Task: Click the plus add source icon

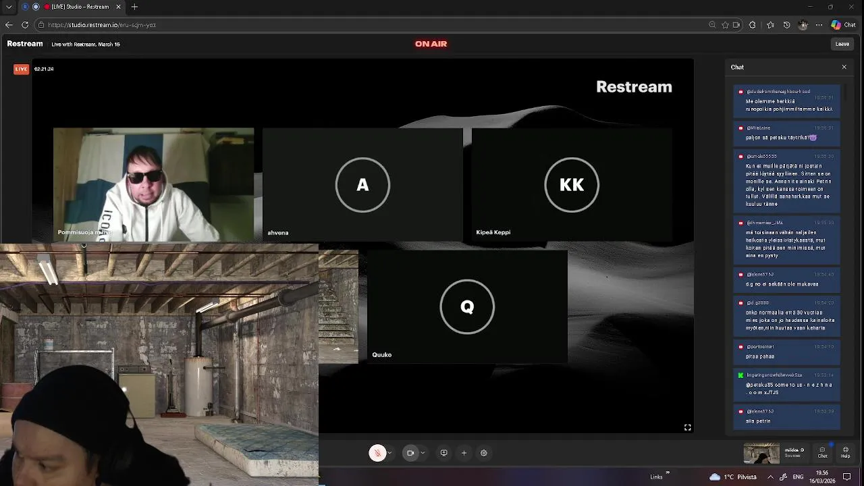Action: pyautogui.click(x=464, y=453)
